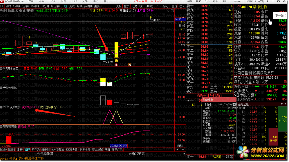Select the 60分钟 period

click(x=55, y=6)
